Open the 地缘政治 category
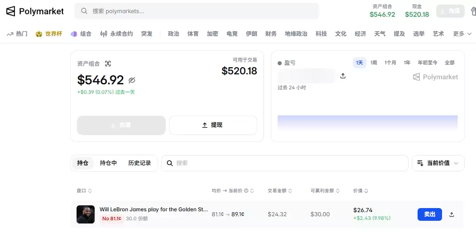 point(296,34)
